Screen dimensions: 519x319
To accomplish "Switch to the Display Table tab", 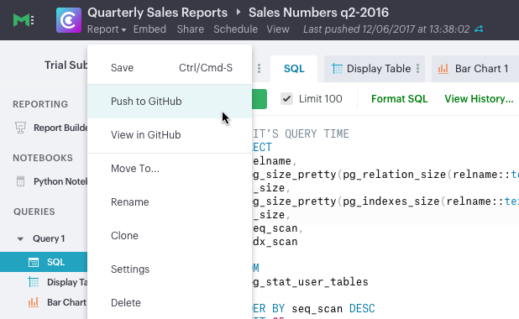I will tap(375, 69).
